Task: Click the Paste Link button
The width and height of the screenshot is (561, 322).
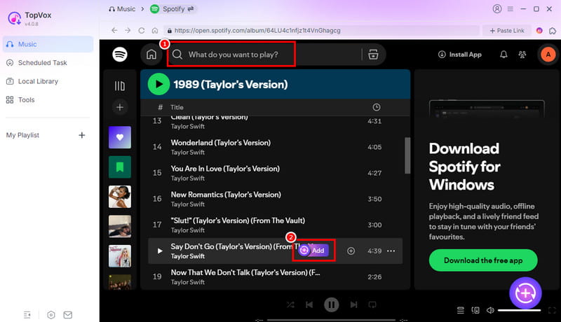Action: [x=507, y=31]
